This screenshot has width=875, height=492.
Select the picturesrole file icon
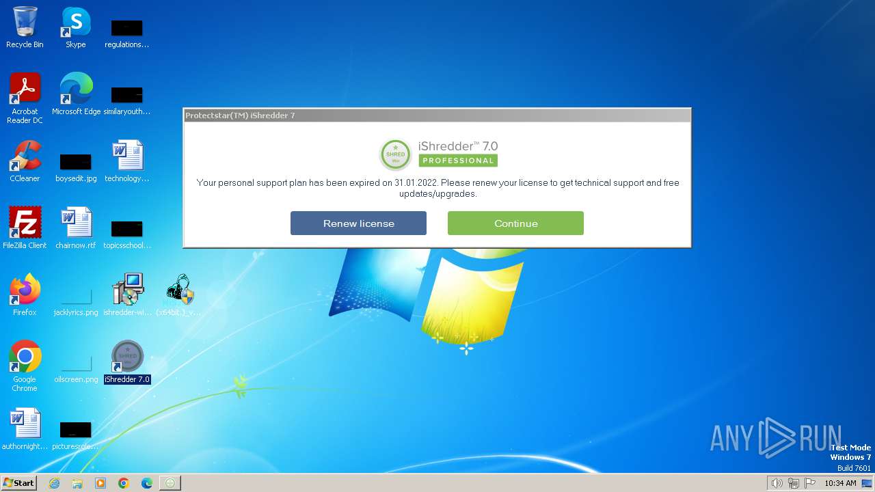click(x=76, y=436)
